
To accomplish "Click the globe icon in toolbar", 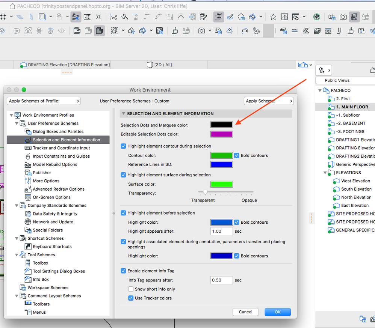I will [x=316, y=17].
